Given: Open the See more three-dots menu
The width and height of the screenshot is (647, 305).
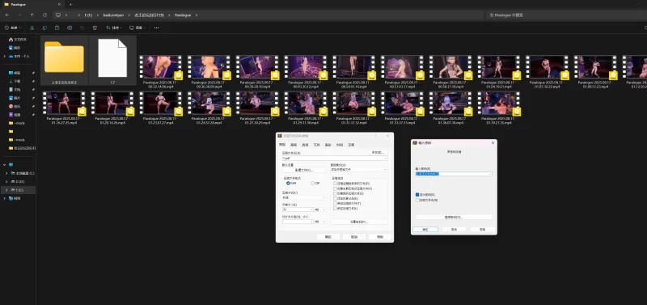Looking at the screenshot, I should click(x=156, y=28).
